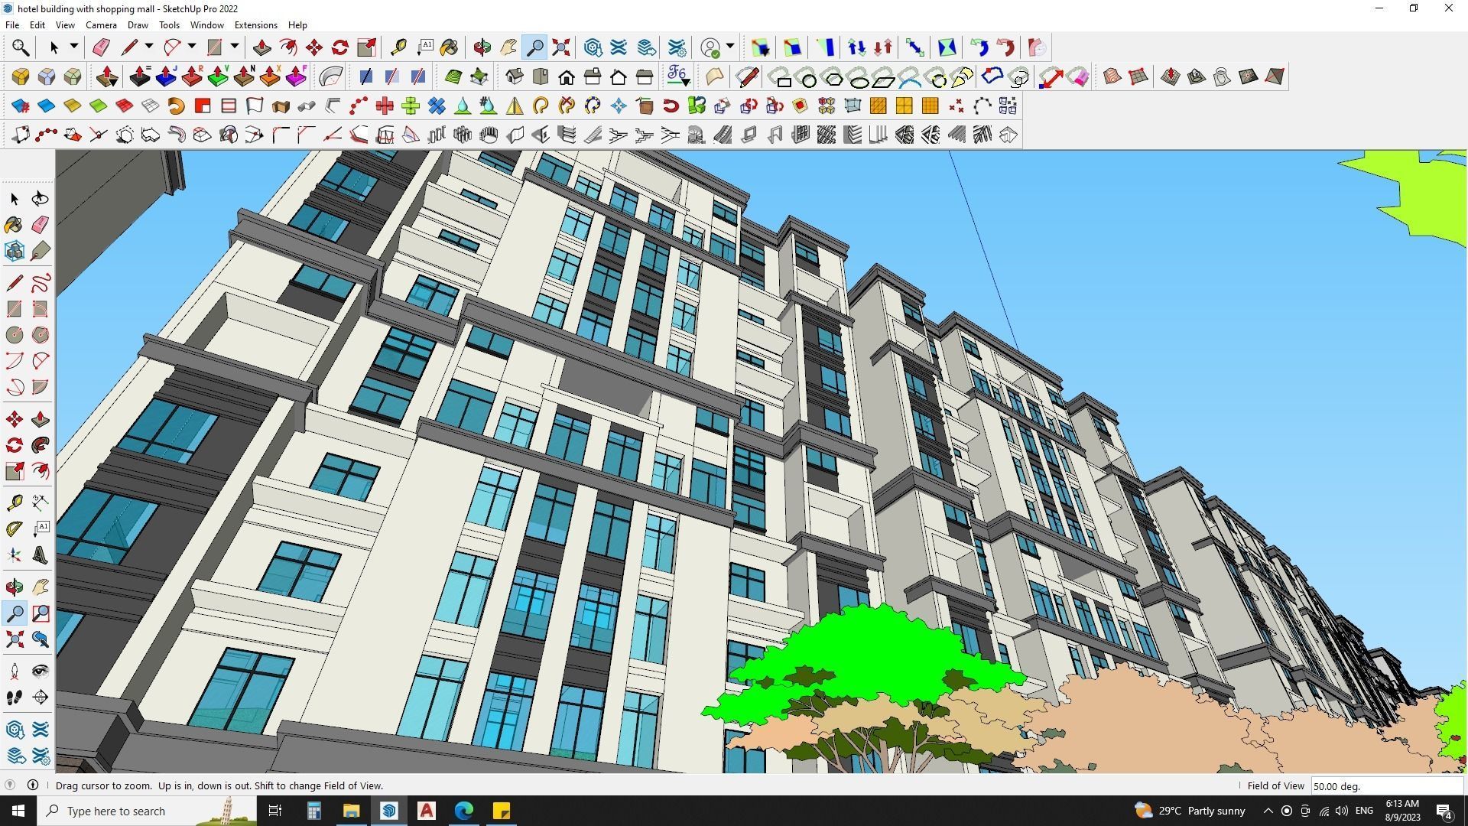
Task: Click the ENG language indicator
Action: click(1364, 811)
